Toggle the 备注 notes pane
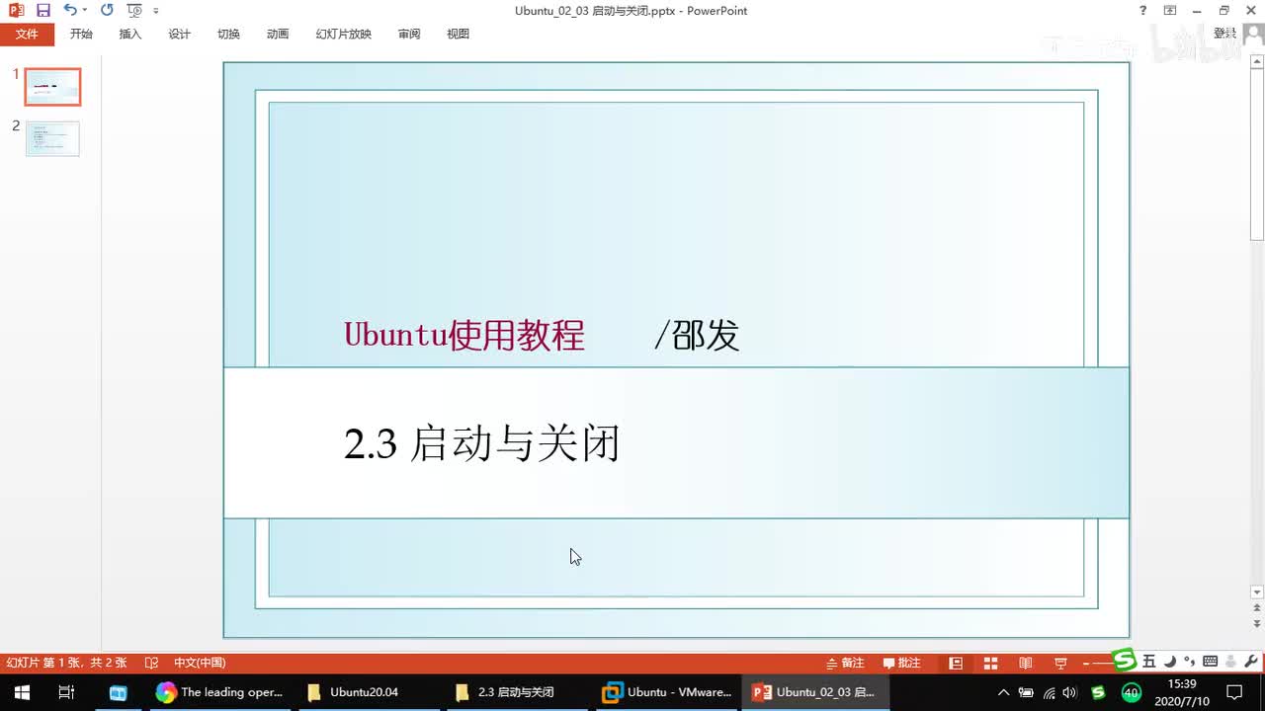The height and width of the screenshot is (711, 1265). click(846, 663)
